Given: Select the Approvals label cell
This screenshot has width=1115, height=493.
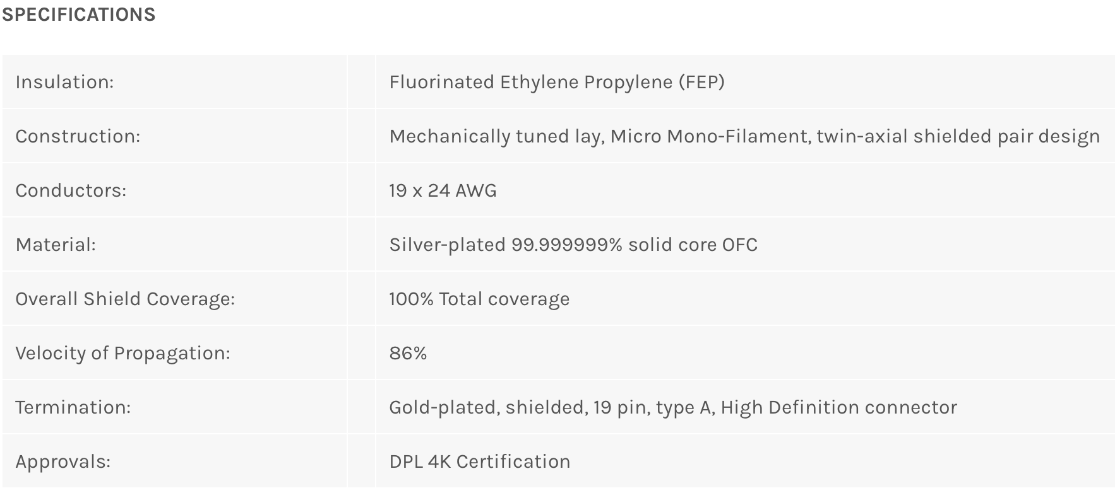Looking at the screenshot, I should (63, 461).
